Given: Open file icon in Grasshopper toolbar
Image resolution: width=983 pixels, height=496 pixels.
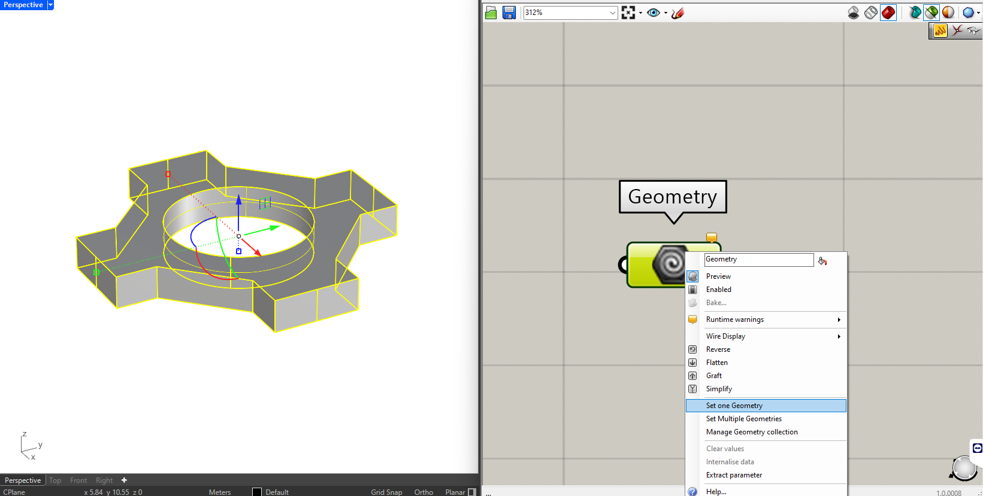Looking at the screenshot, I should (x=491, y=13).
